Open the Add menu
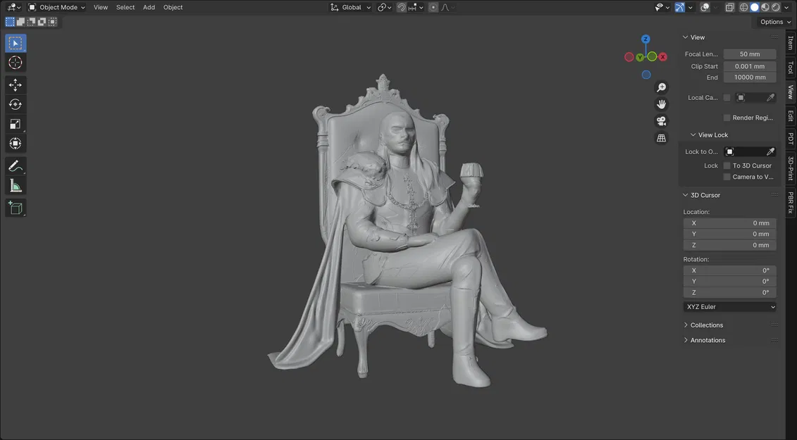The height and width of the screenshot is (440, 797). point(148,7)
